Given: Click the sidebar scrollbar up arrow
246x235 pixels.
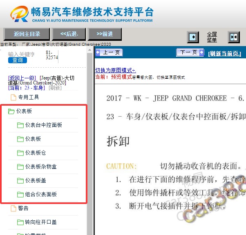Looking at the screenshot, I should tap(90, 50).
